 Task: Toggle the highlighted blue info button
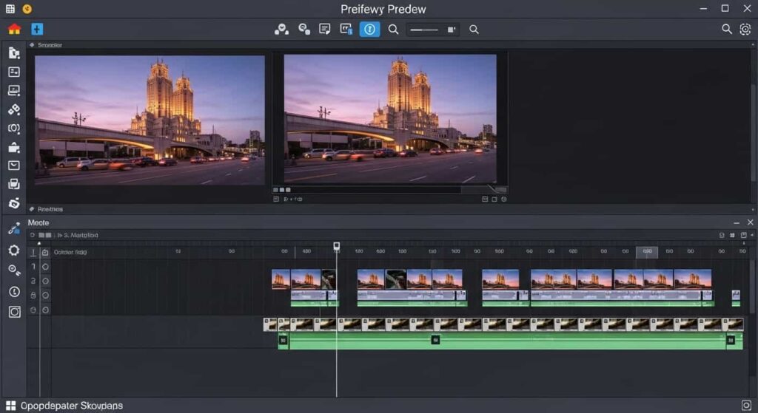[x=370, y=30]
